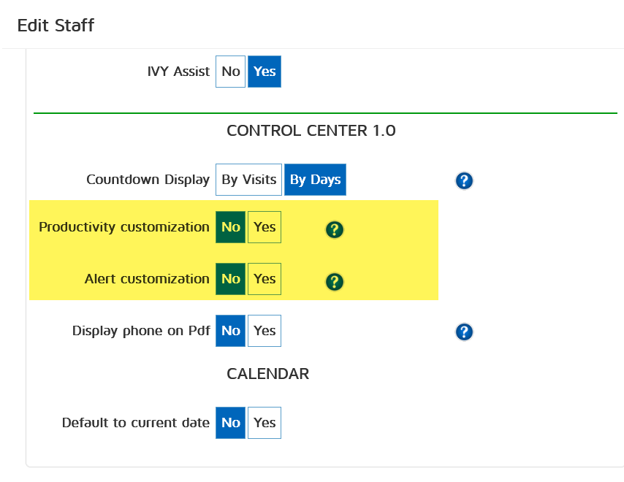Turn on Alert customization with Yes

coord(265,279)
